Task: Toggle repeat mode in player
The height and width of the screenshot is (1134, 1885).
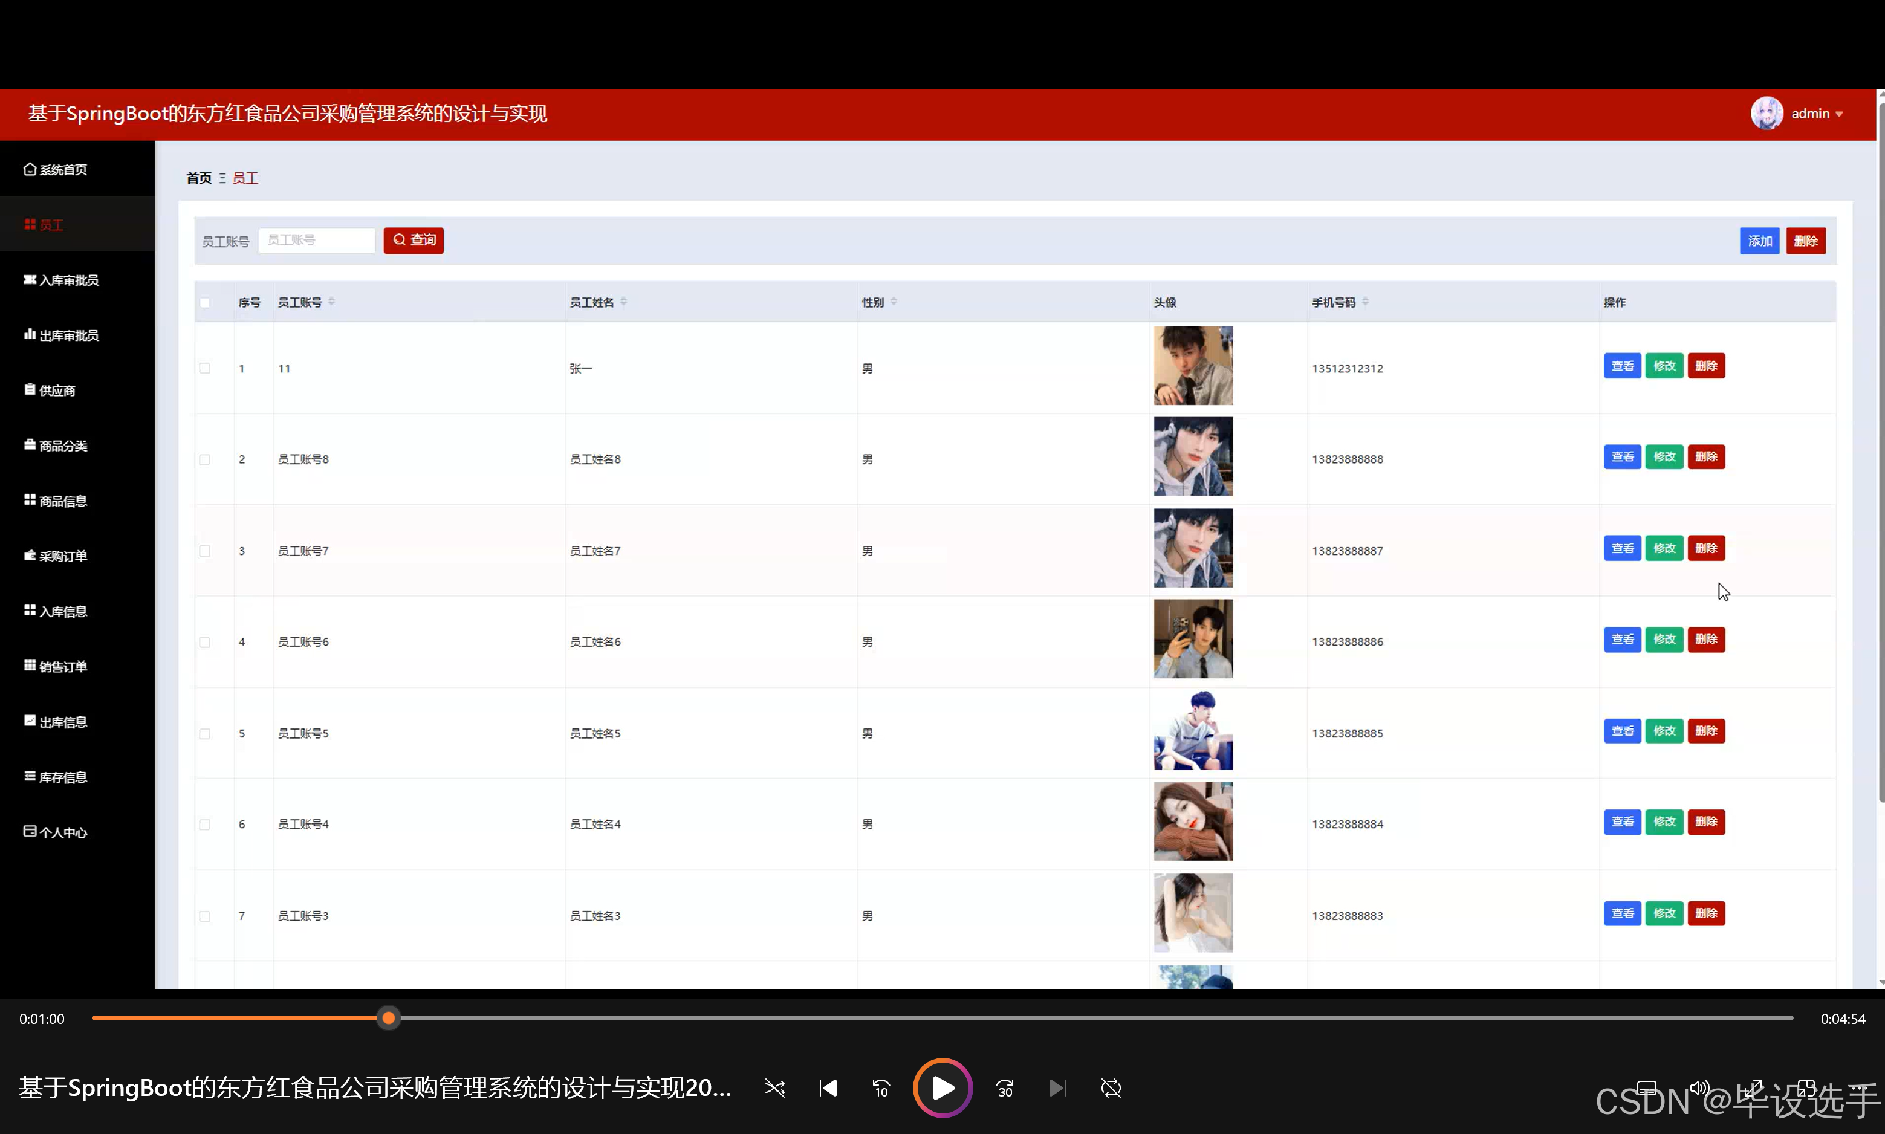Action: click(1111, 1088)
